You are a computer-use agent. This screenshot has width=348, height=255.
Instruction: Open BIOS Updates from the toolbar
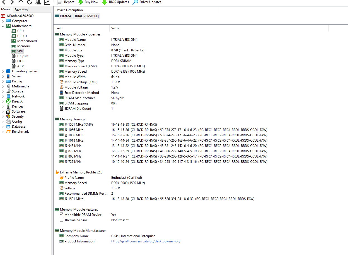(x=115, y=2)
